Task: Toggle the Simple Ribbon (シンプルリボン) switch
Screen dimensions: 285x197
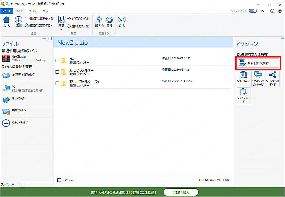Action: [253, 11]
